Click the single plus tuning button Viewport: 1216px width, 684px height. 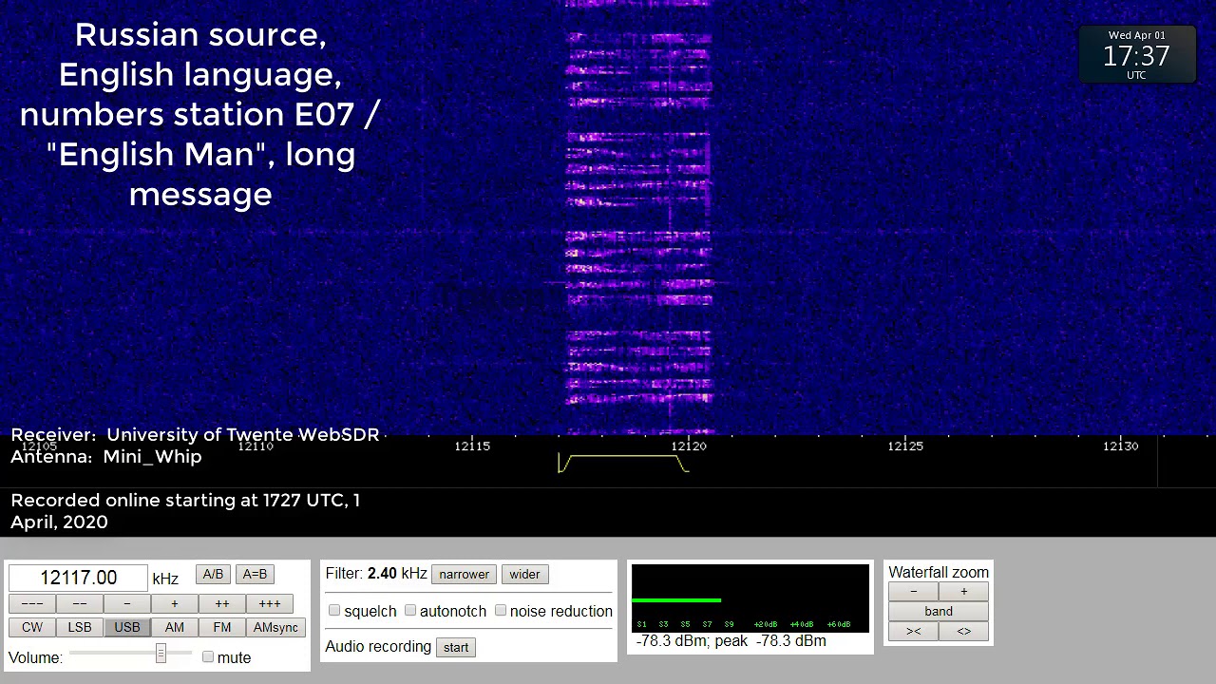[175, 603]
